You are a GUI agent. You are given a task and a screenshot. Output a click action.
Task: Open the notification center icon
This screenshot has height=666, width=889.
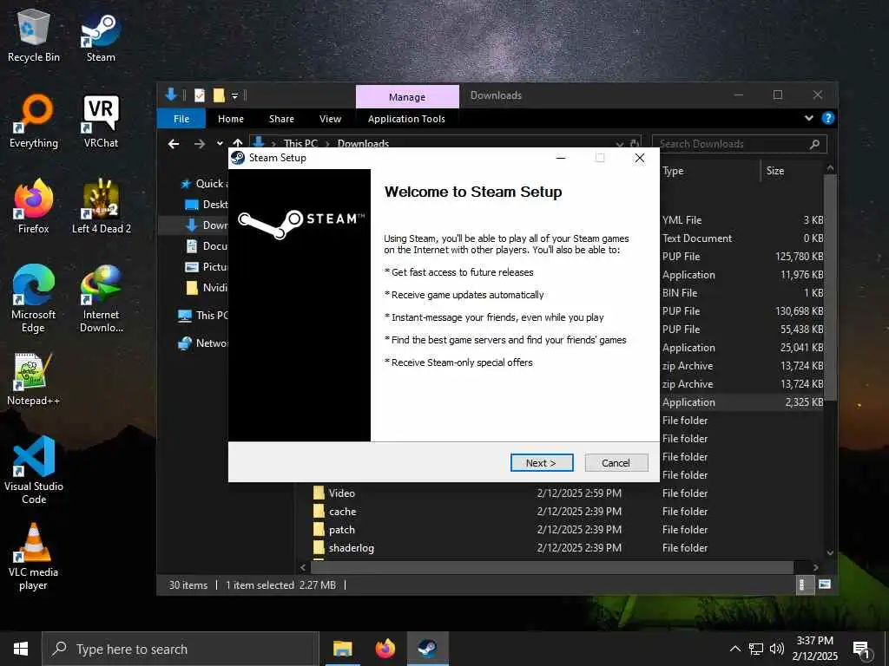[861, 650]
